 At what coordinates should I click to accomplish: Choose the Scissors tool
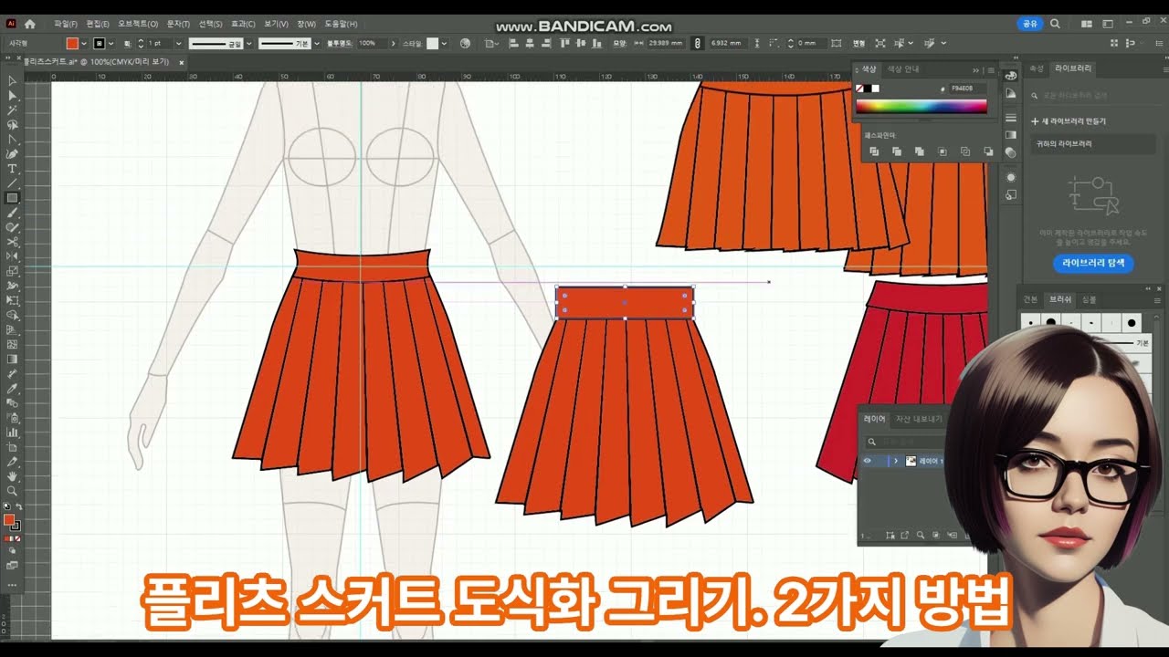pyautogui.click(x=13, y=242)
